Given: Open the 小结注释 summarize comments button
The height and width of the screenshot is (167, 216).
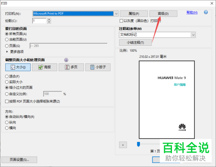Looking at the screenshot, I should click(x=135, y=43).
